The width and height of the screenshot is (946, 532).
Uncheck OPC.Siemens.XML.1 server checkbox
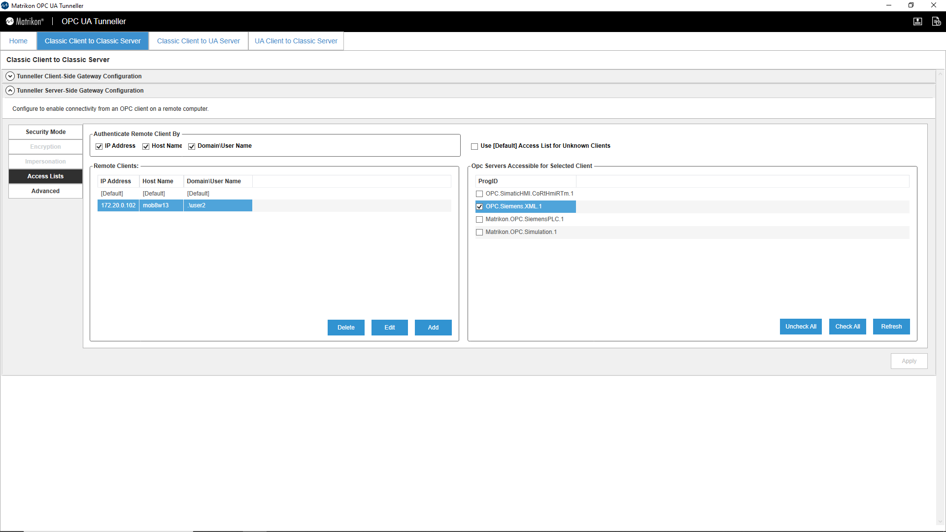pos(479,207)
